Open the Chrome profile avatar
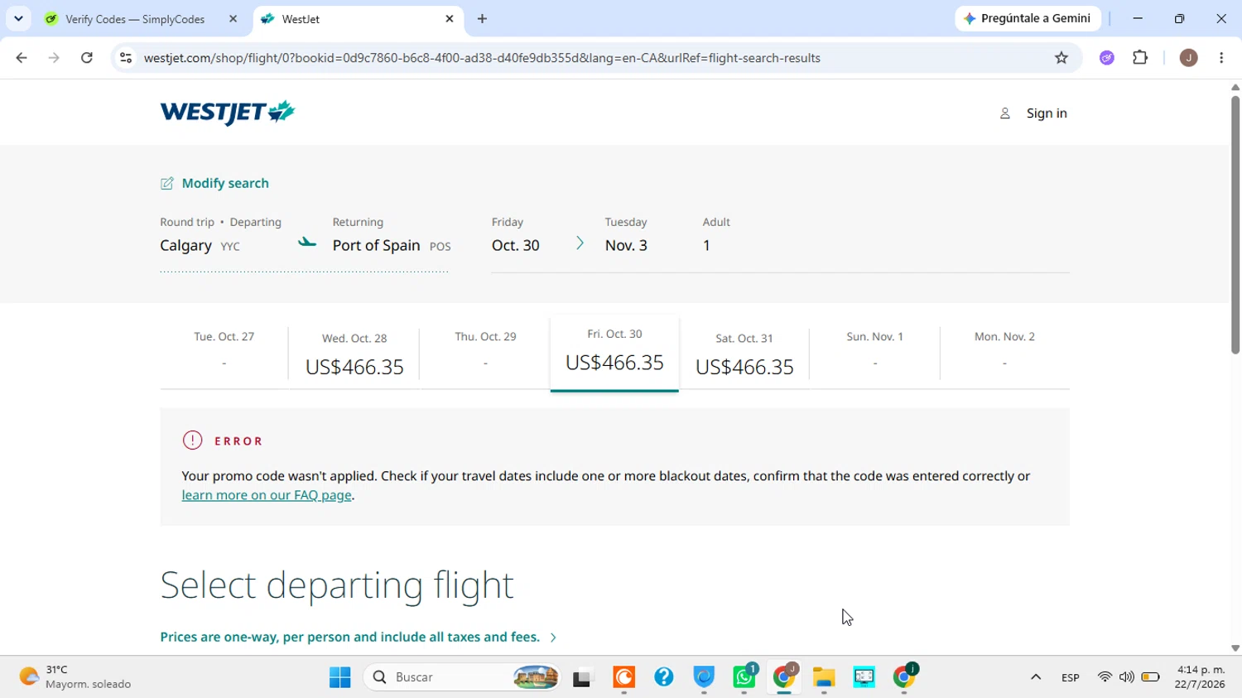Viewport: 1242px width, 698px height. [x=1188, y=57]
